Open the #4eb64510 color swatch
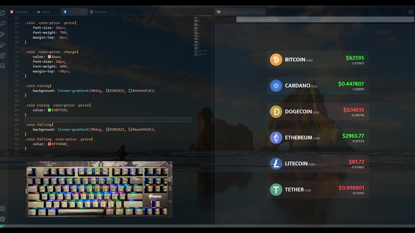The width and height of the screenshot is (415, 233). click(130, 91)
